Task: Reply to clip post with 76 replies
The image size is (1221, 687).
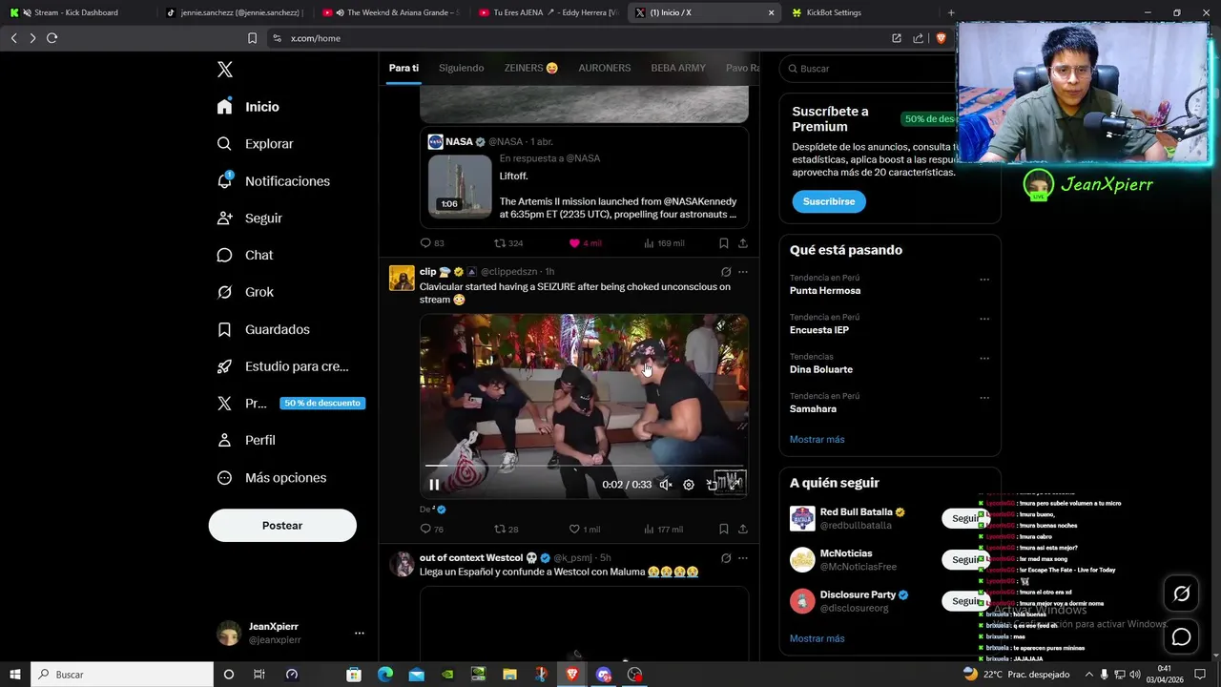Action: pos(432,529)
